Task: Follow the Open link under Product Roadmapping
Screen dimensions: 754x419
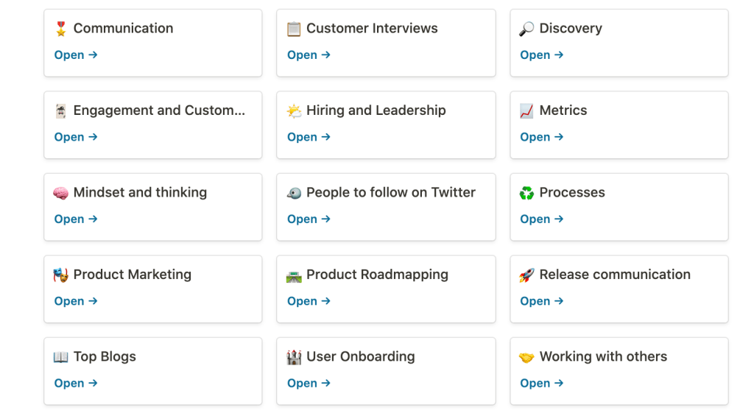Action: coord(309,301)
